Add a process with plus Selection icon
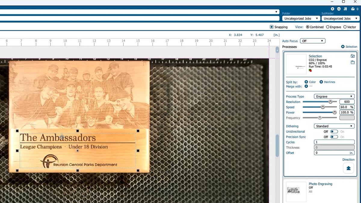Screen dimensions: 361x203 343,47
